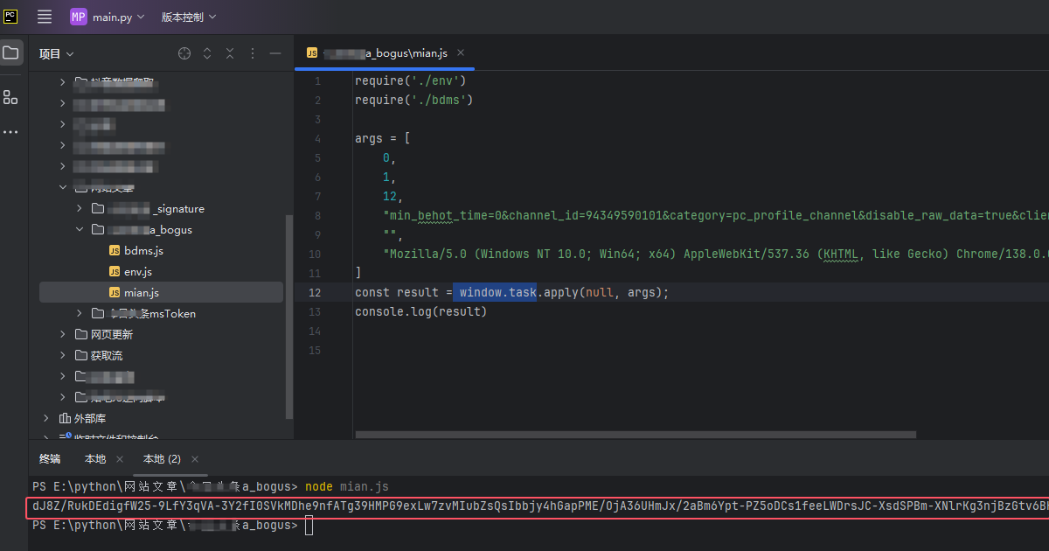Click the Expand All icon in Project panel
The height and width of the screenshot is (551, 1049).
(x=207, y=53)
